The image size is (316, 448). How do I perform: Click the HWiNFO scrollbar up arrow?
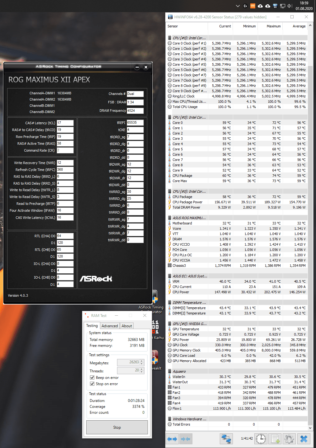point(310,26)
